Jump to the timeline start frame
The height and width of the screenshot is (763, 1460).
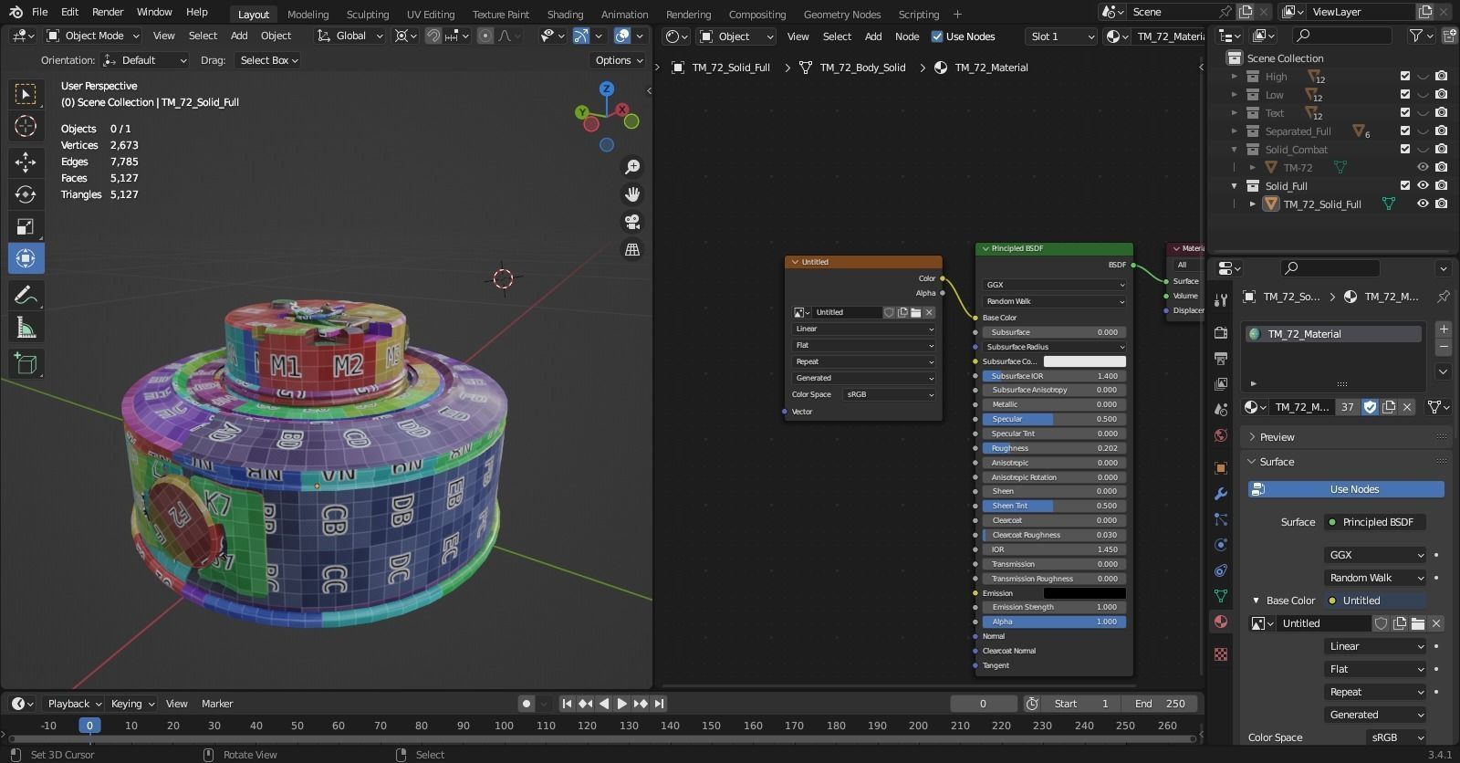[567, 704]
